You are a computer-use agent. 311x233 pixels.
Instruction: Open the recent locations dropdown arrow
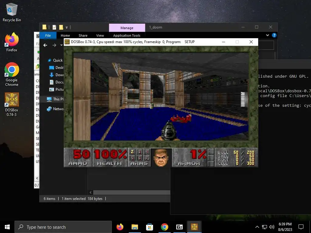pos(61,45)
